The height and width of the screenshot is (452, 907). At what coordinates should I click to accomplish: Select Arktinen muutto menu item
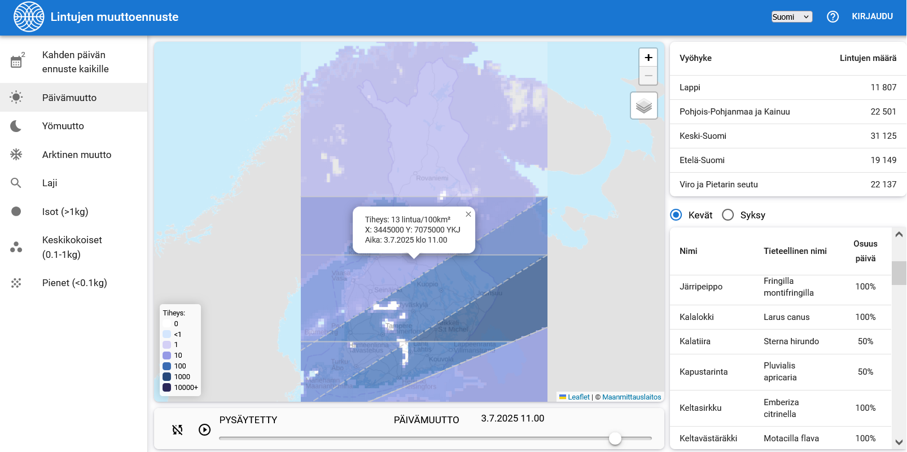pos(76,155)
